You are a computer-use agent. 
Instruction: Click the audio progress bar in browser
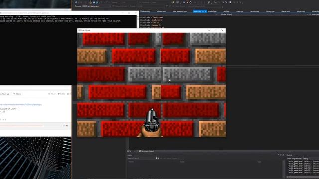pos(30,126)
